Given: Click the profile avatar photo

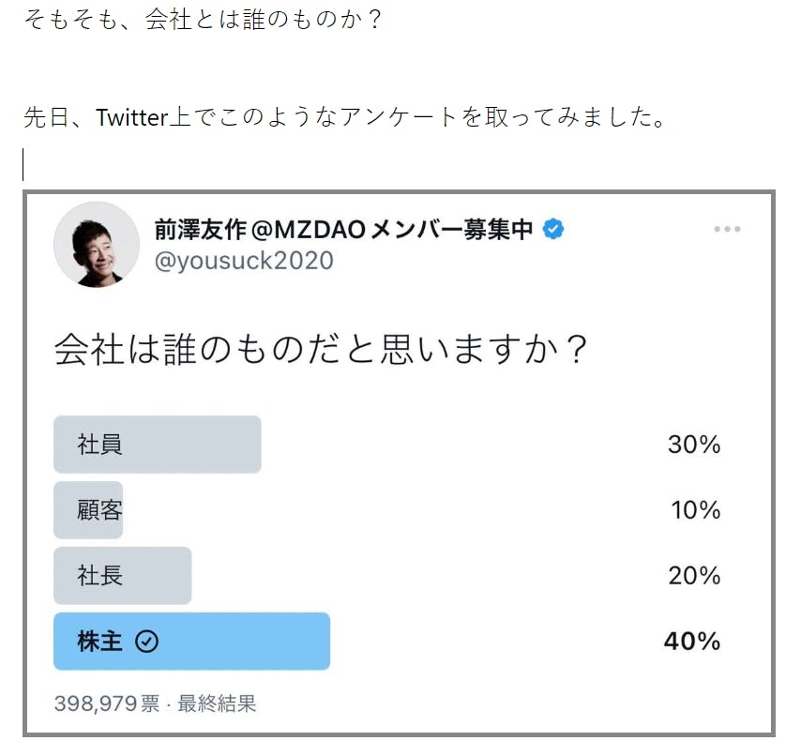Looking at the screenshot, I should (x=97, y=244).
